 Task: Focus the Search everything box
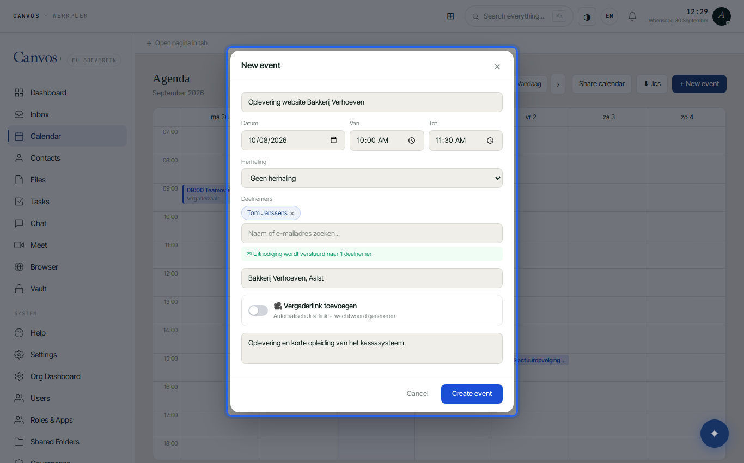click(519, 16)
